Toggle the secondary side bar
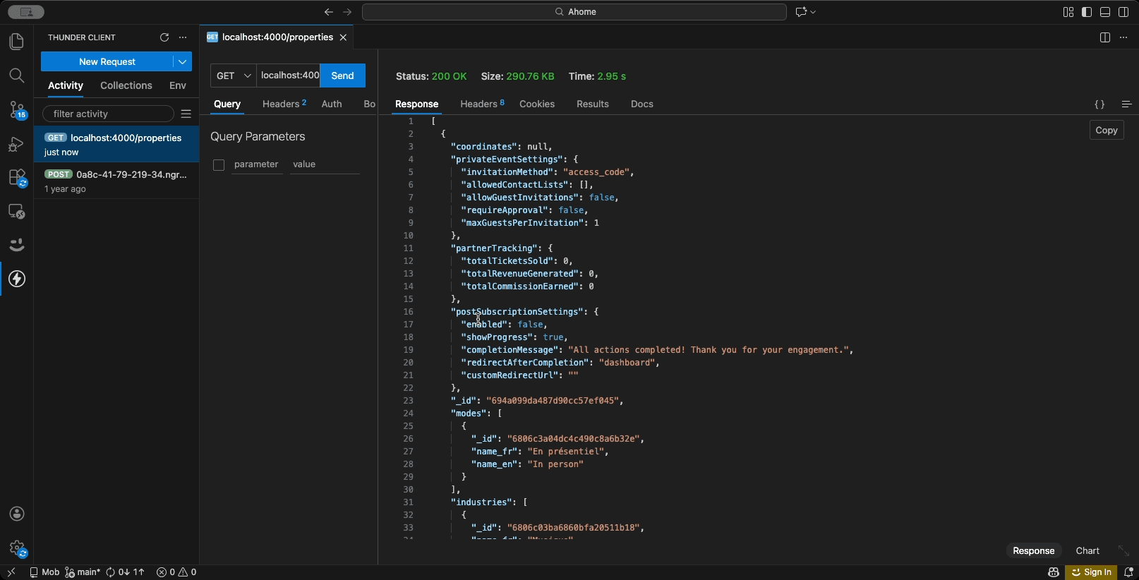The image size is (1139, 580). pyautogui.click(x=1123, y=12)
